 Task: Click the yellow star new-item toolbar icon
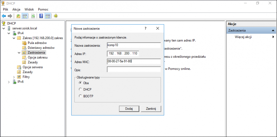pyautogui.click(x=56, y=16)
